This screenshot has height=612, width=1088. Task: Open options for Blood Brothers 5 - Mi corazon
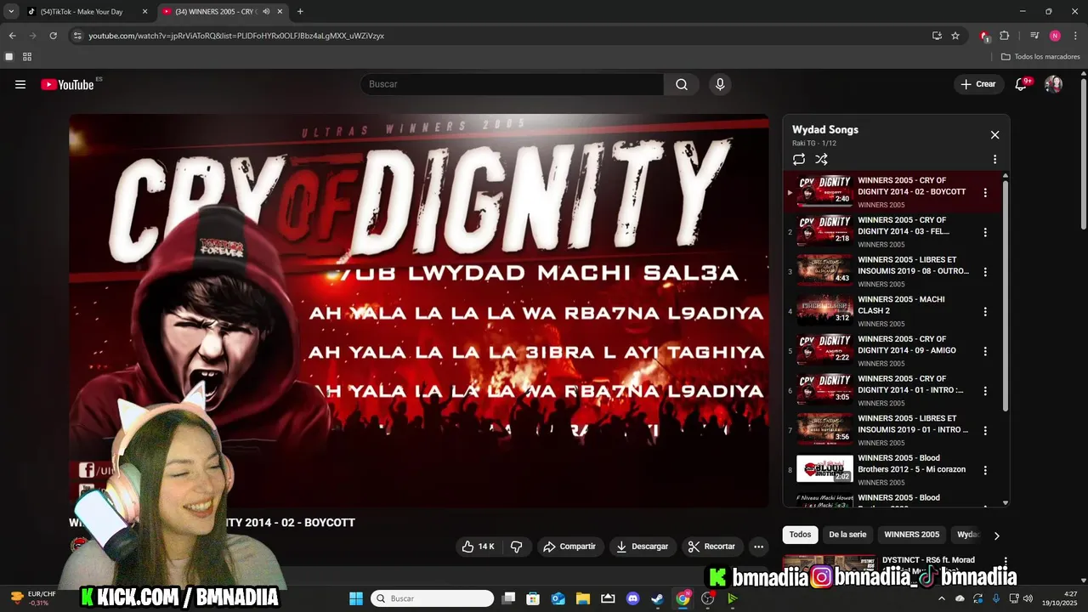click(x=985, y=470)
